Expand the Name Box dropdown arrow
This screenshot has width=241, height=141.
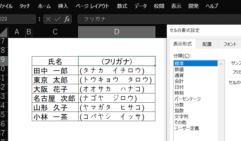pyautogui.click(x=34, y=19)
